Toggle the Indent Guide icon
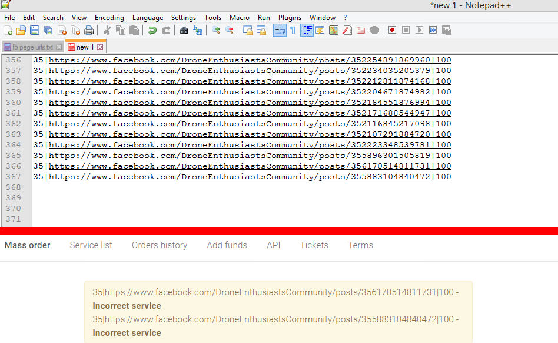 tap(307, 30)
